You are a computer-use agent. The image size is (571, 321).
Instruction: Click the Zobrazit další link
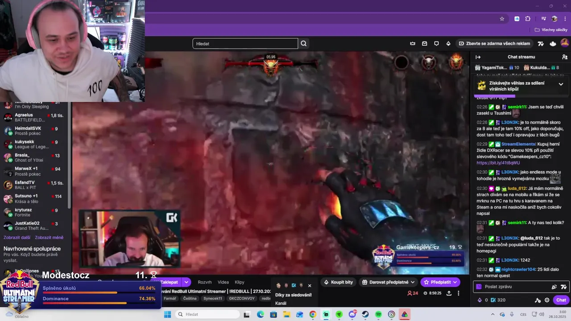tap(17, 238)
